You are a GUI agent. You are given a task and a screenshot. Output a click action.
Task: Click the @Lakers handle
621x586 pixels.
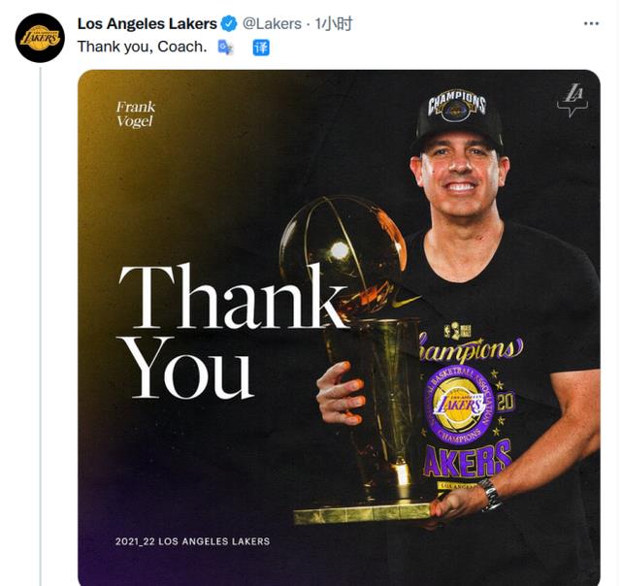[272, 23]
